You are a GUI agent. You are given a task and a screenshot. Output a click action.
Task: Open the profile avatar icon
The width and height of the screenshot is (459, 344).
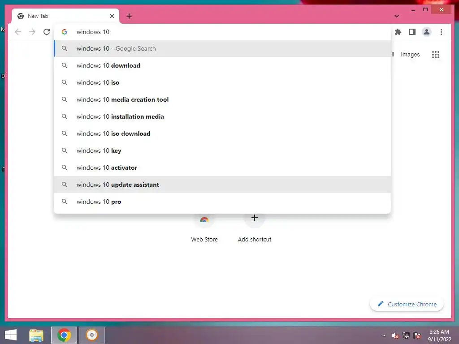click(x=427, y=32)
